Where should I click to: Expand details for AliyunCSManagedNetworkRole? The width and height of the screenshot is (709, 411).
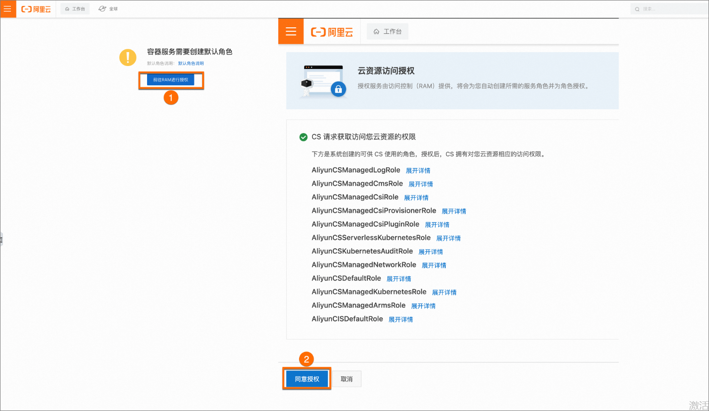[x=434, y=265]
